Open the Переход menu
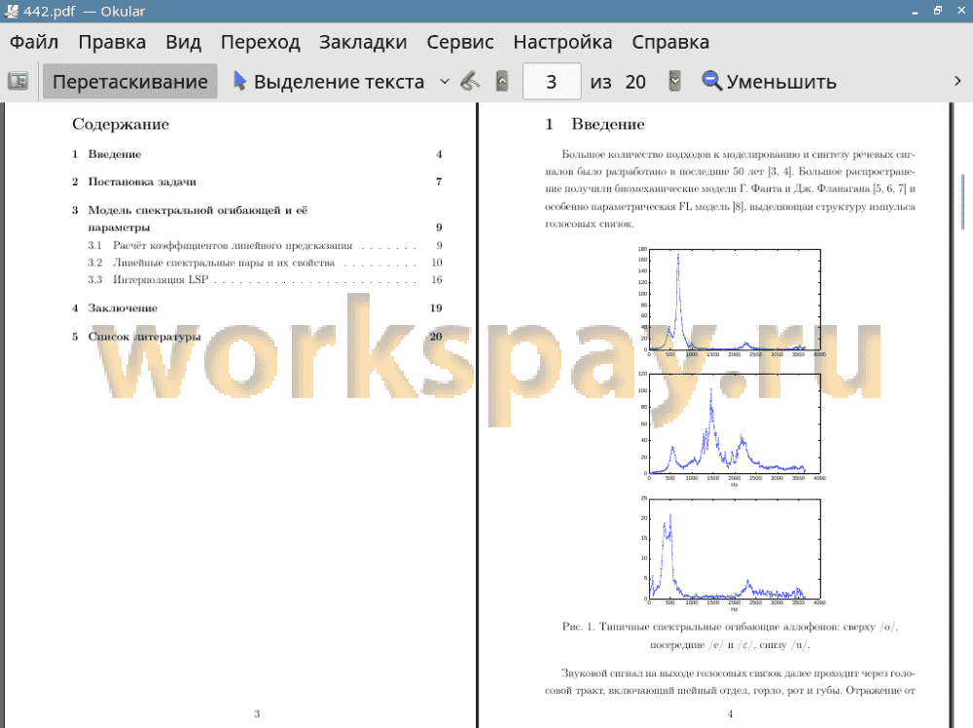Viewport: 973px width, 728px height. (x=261, y=42)
